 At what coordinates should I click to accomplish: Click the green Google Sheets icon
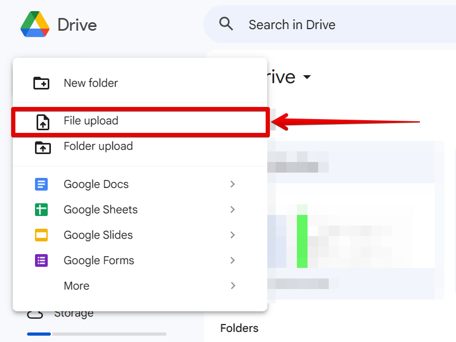41,210
